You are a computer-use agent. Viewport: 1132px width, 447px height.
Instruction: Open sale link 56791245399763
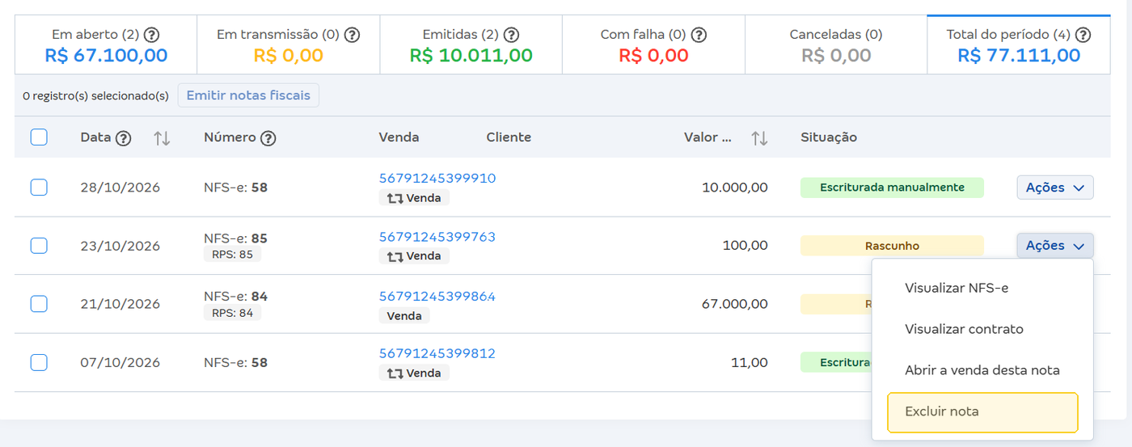(x=437, y=237)
